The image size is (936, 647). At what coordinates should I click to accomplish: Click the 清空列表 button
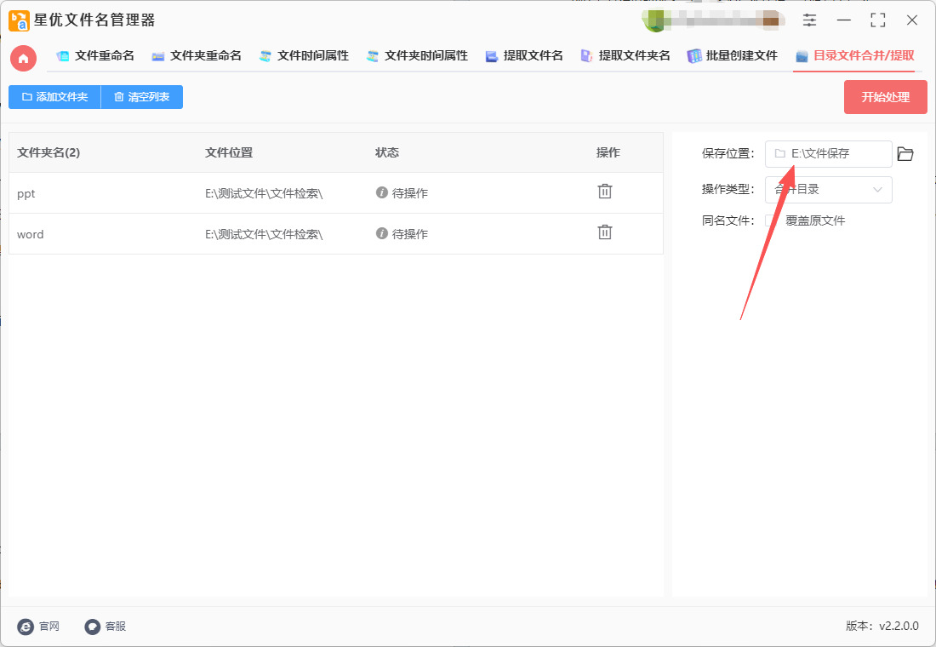(142, 97)
